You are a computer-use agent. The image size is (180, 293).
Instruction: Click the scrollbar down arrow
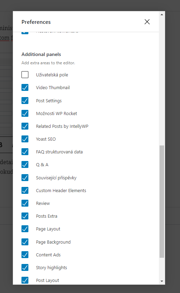tap(162, 281)
